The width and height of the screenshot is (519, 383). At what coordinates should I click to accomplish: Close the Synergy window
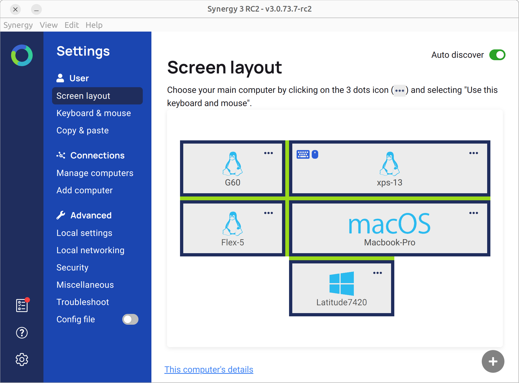15,9
